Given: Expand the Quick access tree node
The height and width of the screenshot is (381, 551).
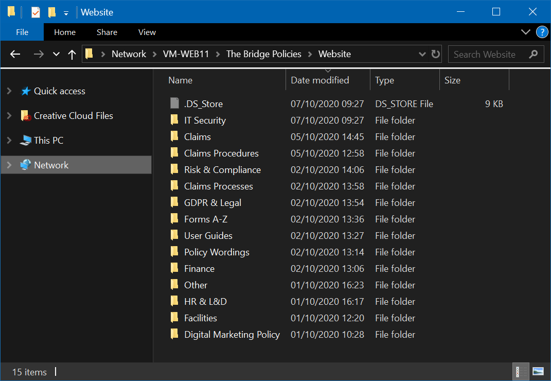Looking at the screenshot, I should pos(9,91).
